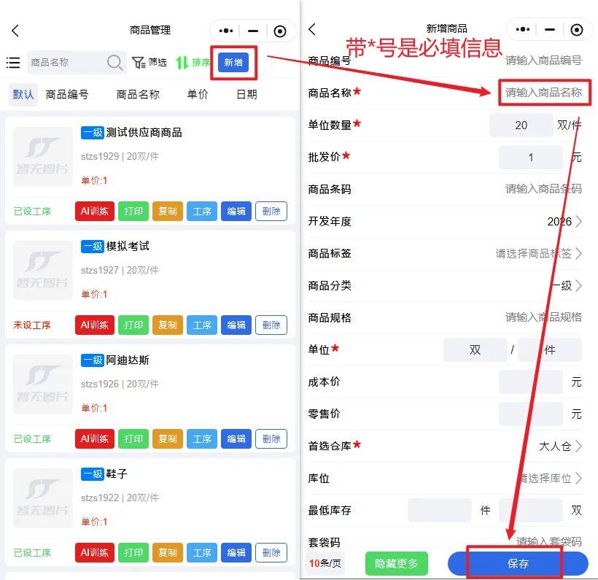
Task: Open the hamburger list menu icon
Action: [13, 63]
